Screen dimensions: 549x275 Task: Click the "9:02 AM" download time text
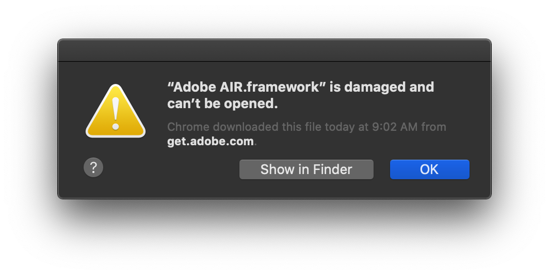[395, 127]
